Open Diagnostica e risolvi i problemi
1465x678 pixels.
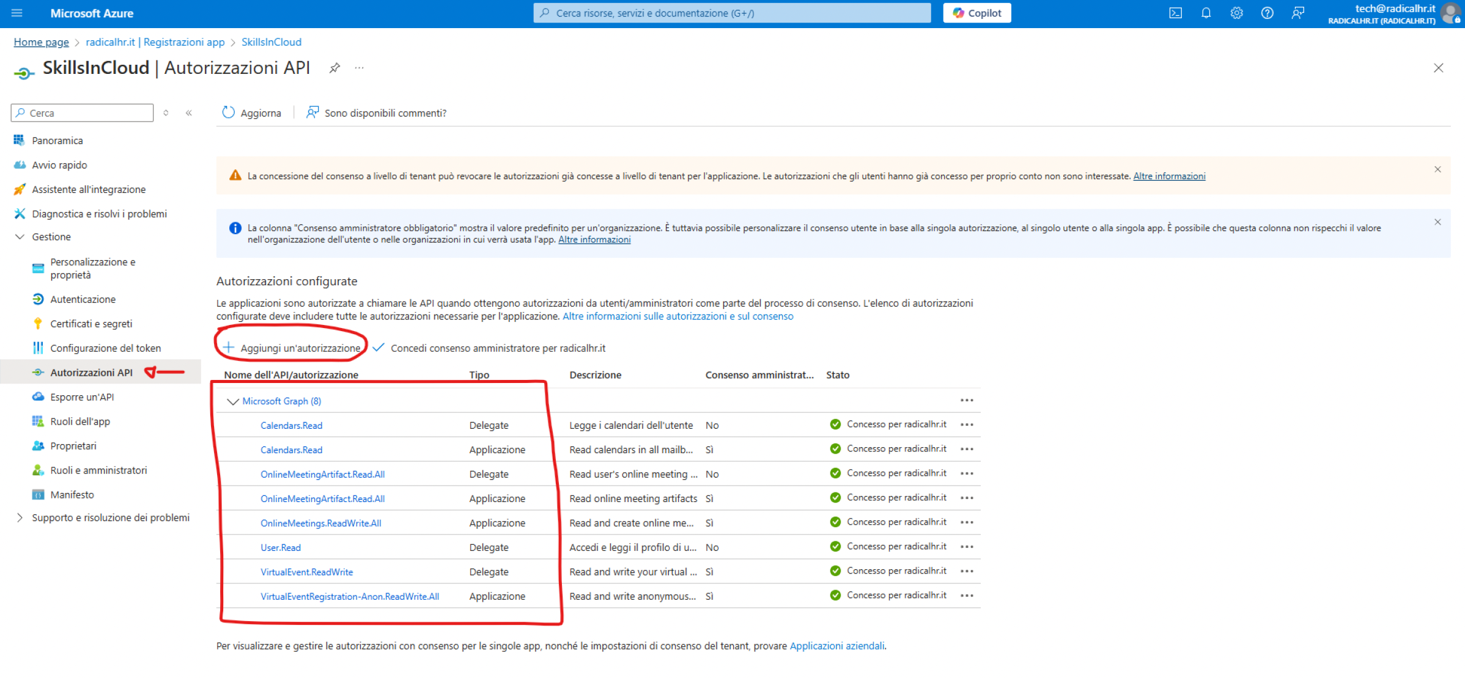[x=99, y=214]
